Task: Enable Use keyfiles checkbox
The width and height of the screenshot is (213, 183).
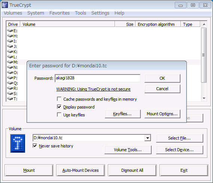Action: coord(59,115)
